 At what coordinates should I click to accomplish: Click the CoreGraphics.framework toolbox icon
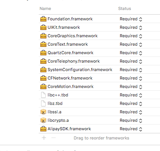[43, 36]
